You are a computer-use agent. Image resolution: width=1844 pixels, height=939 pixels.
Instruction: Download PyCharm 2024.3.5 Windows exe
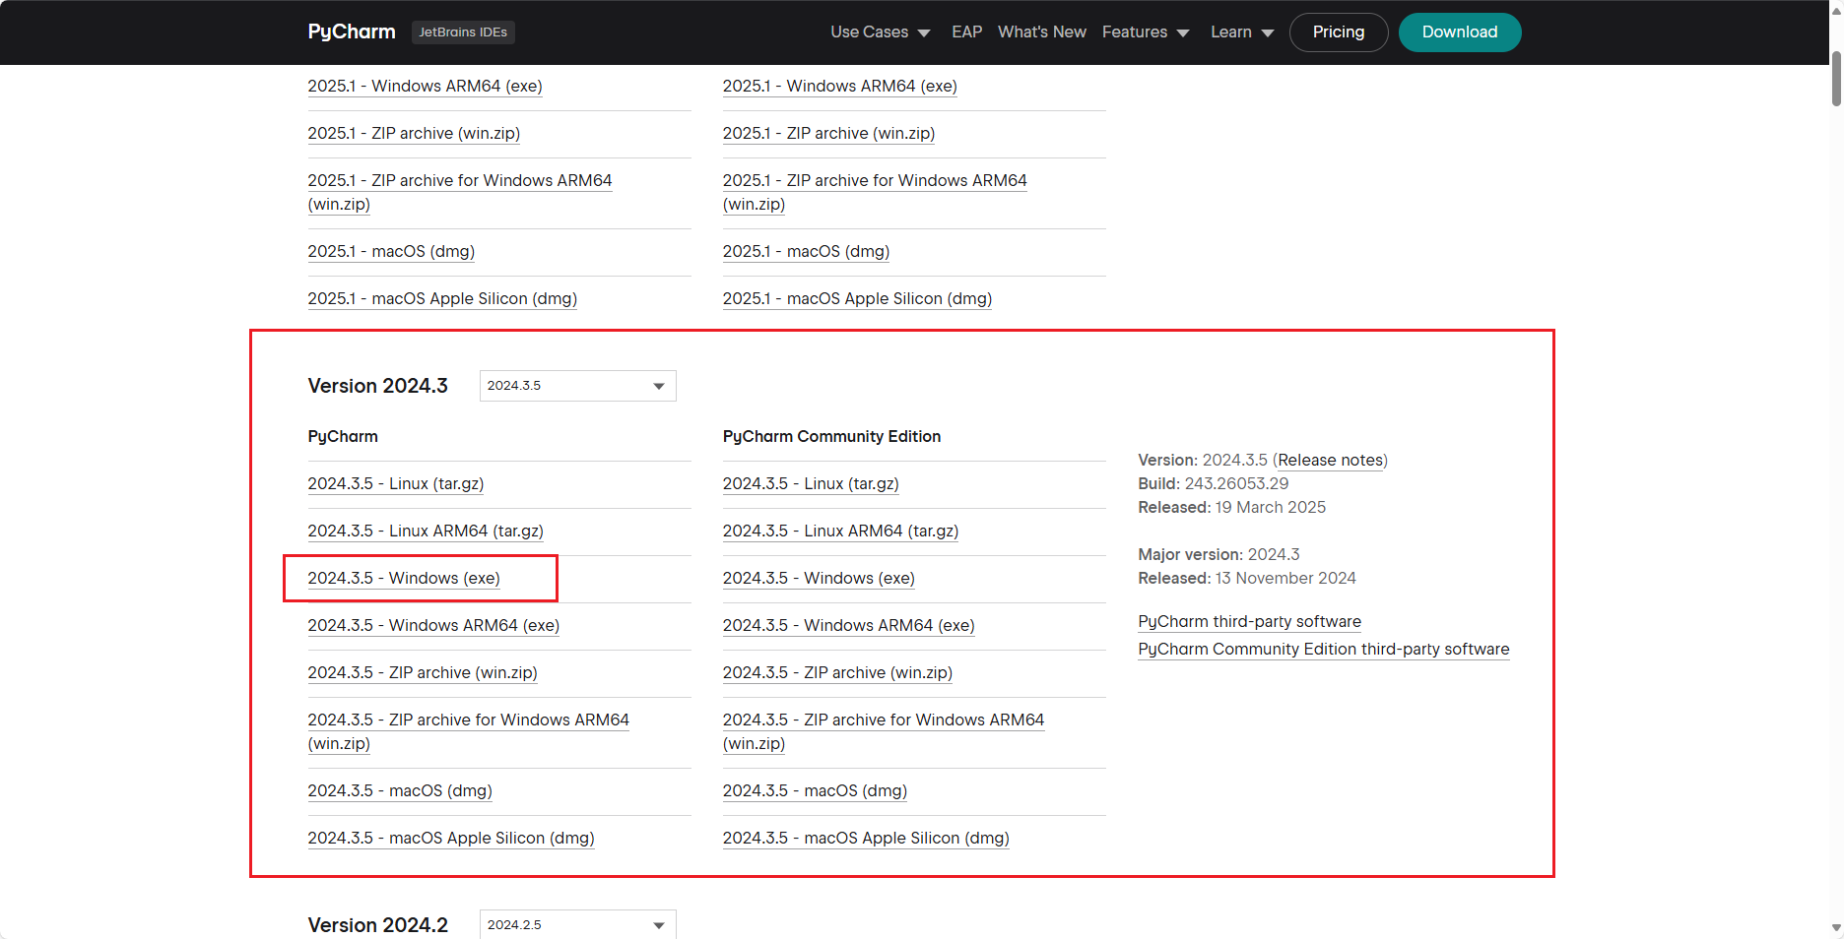point(404,578)
